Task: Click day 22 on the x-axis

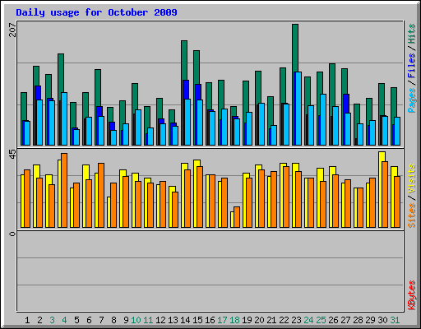Action: [x=284, y=320]
